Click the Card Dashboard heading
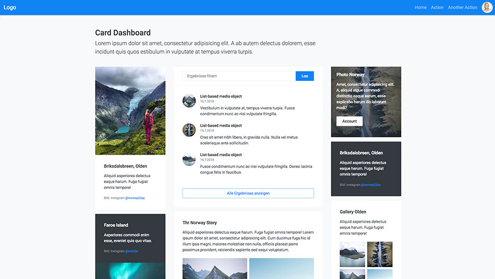This screenshot has height=279, width=495. coord(123,32)
